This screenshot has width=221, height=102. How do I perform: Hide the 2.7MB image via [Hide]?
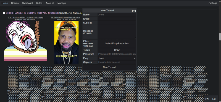[18, 19]
